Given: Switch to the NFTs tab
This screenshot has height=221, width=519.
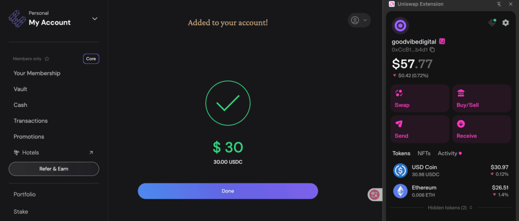Looking at the screenshot, I should [424, 153].
